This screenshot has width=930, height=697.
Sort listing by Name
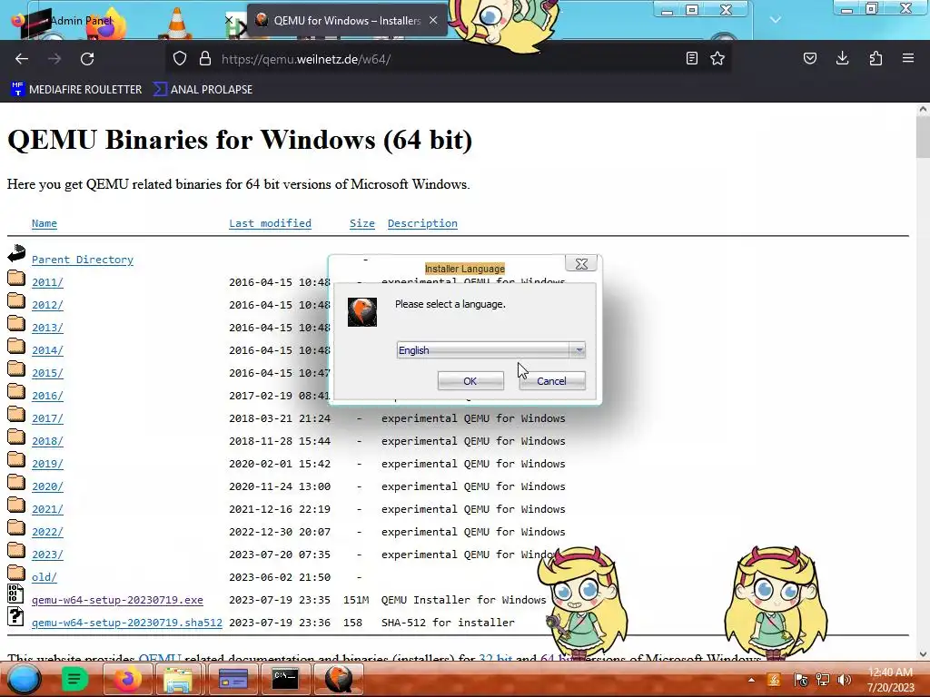pyautogui.click(x=45, y=223)
